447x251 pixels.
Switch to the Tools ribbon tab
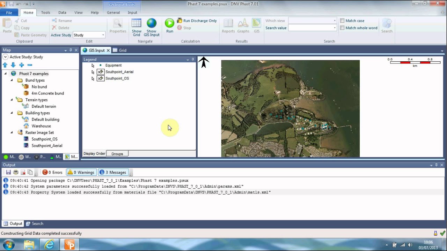coord(46,13)
